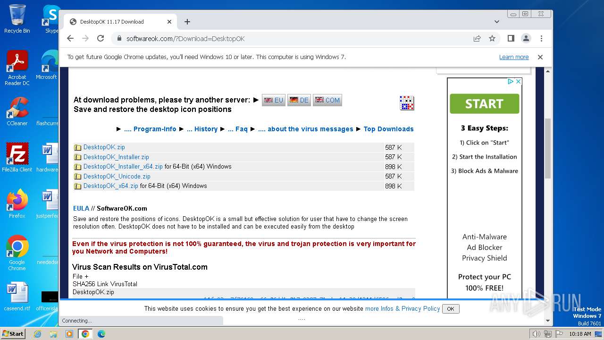Click the address bar URL field
This screenshot has width=604, height=340.
(293, 39)
